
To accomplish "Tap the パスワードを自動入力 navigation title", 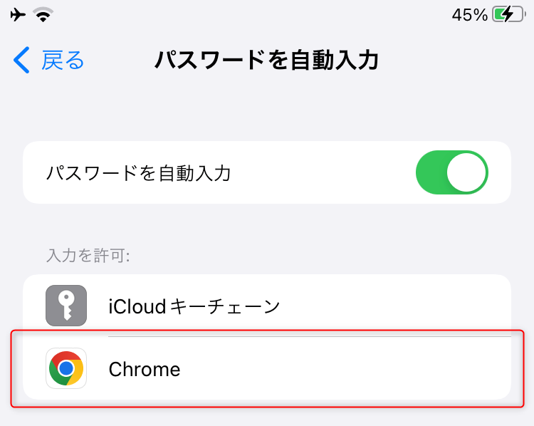I will coord(267,60).
